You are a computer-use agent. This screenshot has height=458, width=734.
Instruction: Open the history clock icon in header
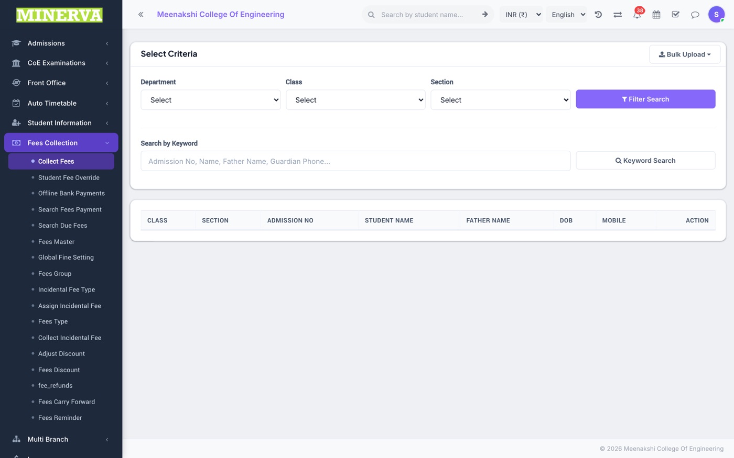[x=598, y=15]
